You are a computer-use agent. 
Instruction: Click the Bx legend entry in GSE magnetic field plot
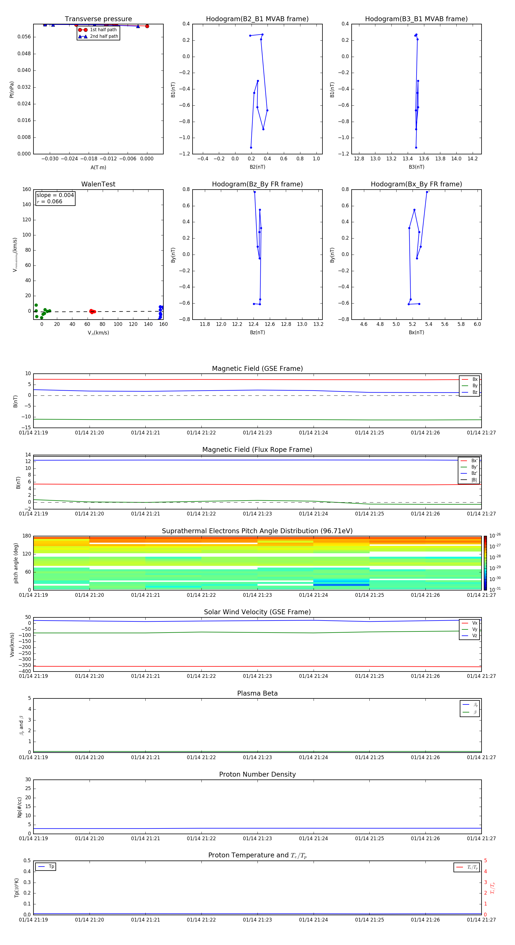pyautogui.click(x=470, y=379)
